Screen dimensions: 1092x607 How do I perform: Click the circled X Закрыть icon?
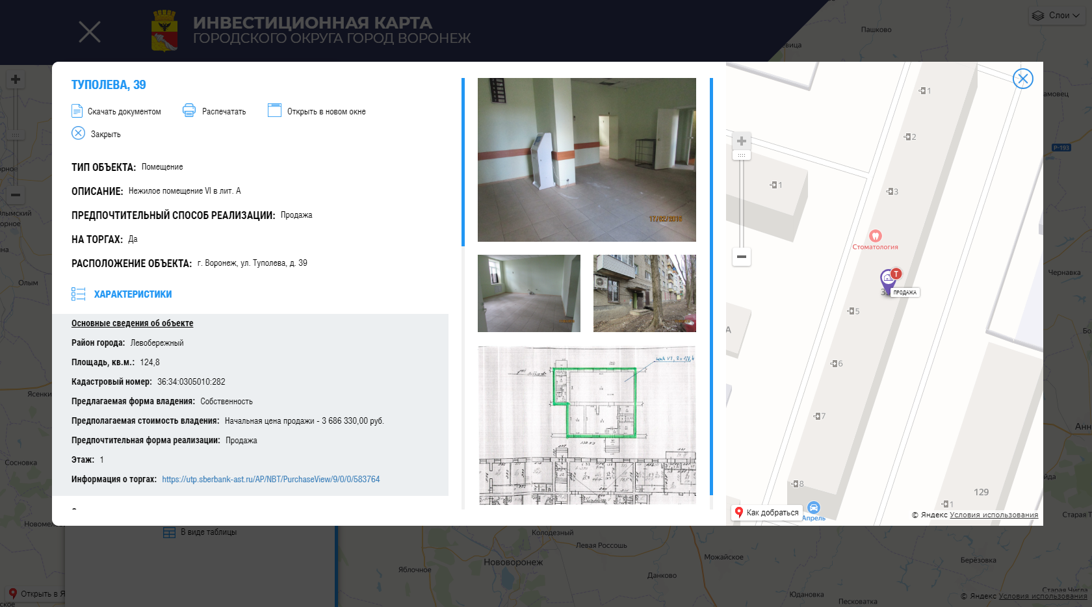(x=78, y=133)
